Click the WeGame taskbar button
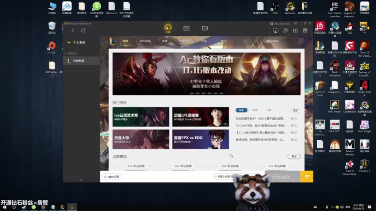This screenshot has height=211, width=376. [x=72, y=207]
